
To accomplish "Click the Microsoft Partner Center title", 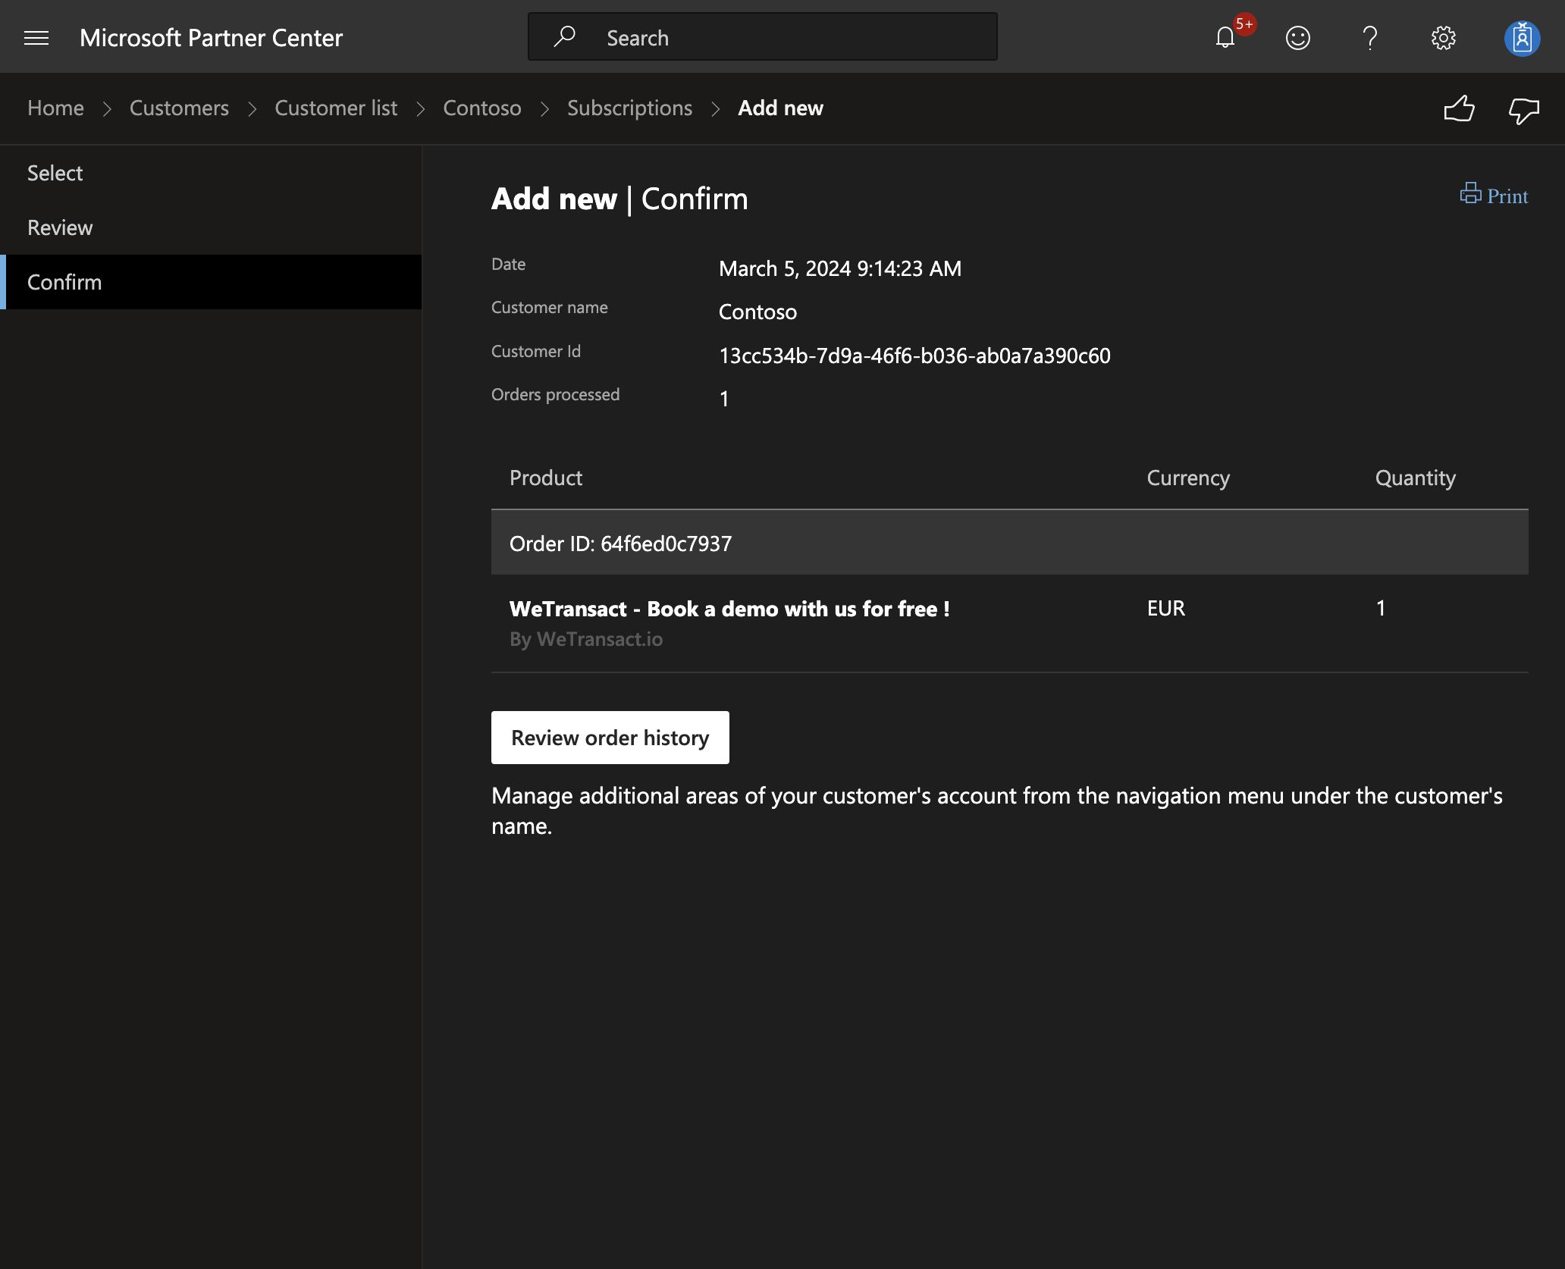I will 211,38.
